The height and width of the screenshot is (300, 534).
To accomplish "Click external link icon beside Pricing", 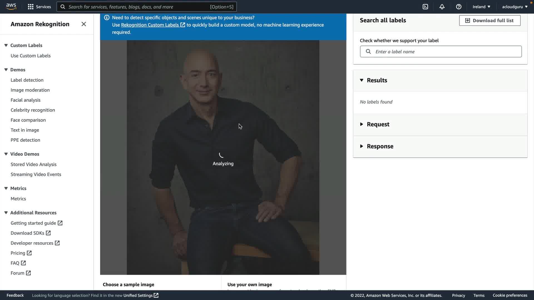I will (x=29, y=253).
